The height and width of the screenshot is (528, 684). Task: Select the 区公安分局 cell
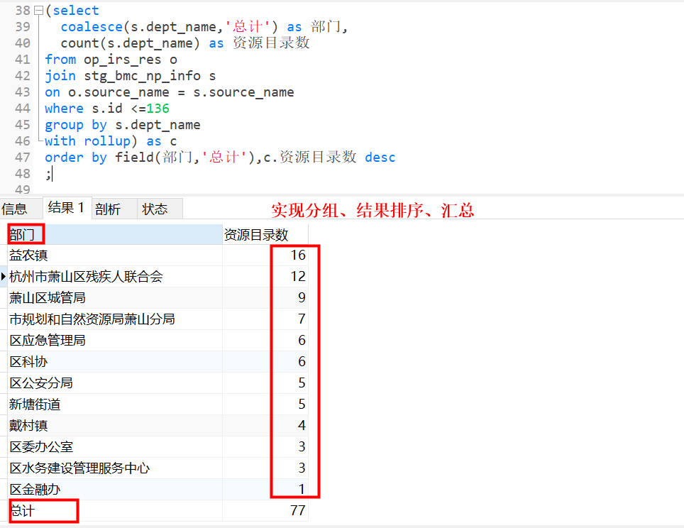[115, 383]
